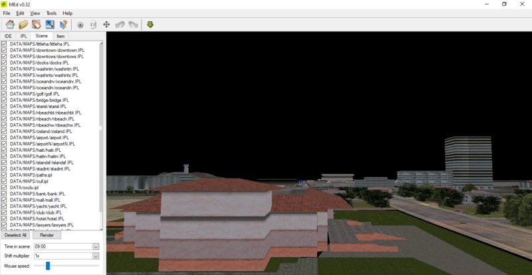Select the airportN.IPL list entry text
532x275 pixels.
(43, 144)
